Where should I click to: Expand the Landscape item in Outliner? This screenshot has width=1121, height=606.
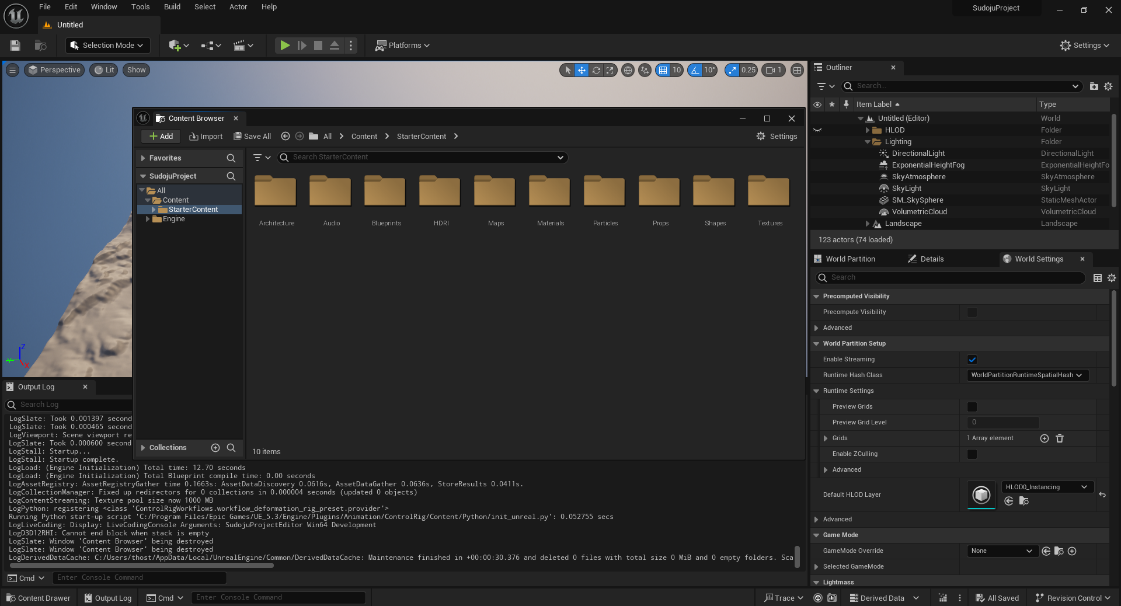click(x=868, y=224)
